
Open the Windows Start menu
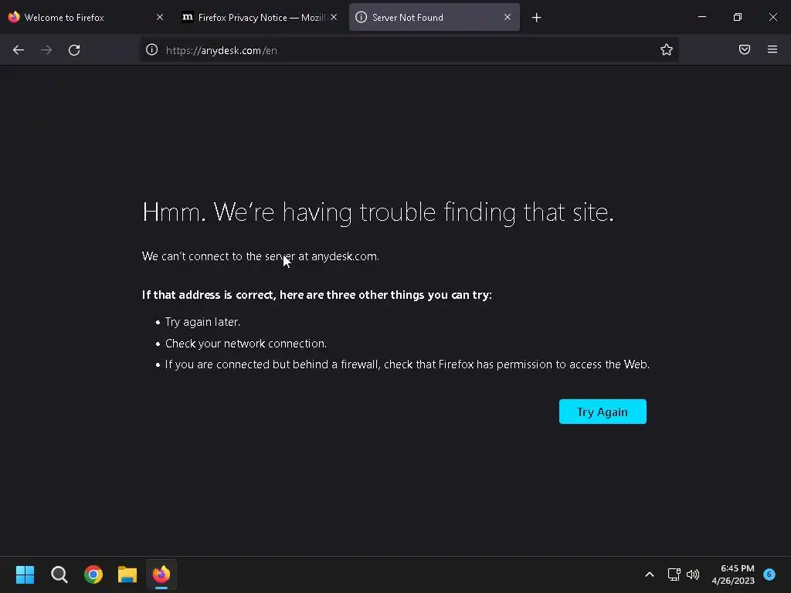(x=25, y=574)
